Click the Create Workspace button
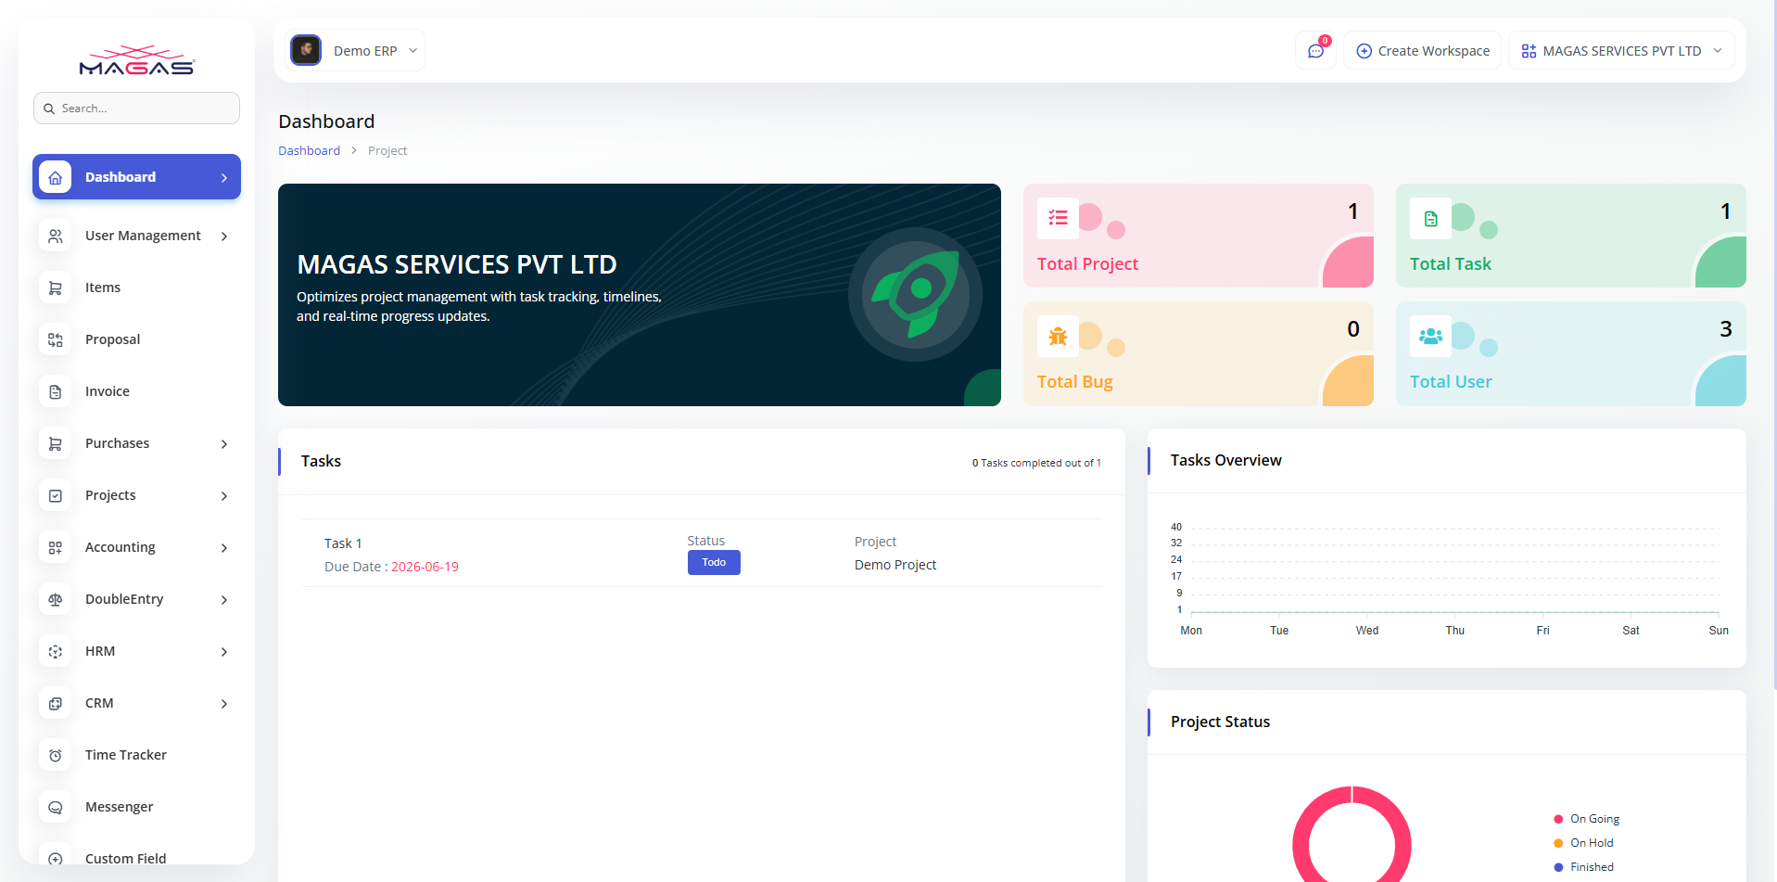This screenshot has height=882, width=1777. (1423, 51)
